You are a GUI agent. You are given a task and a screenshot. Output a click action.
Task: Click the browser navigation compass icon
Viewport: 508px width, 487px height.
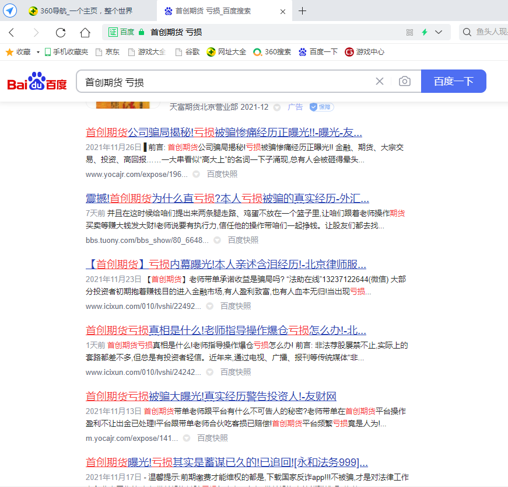pos(10,11)
